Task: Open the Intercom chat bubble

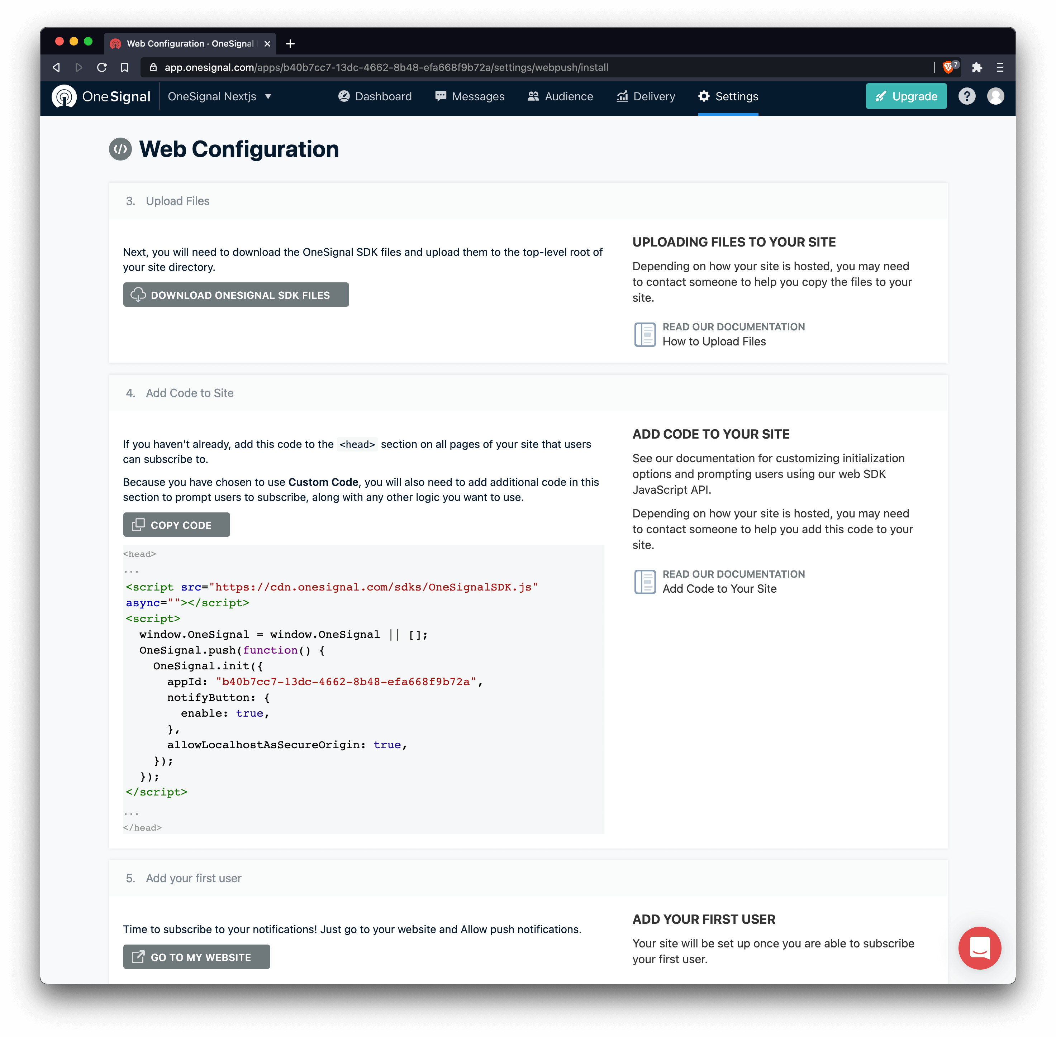Action: click(979, 948)
